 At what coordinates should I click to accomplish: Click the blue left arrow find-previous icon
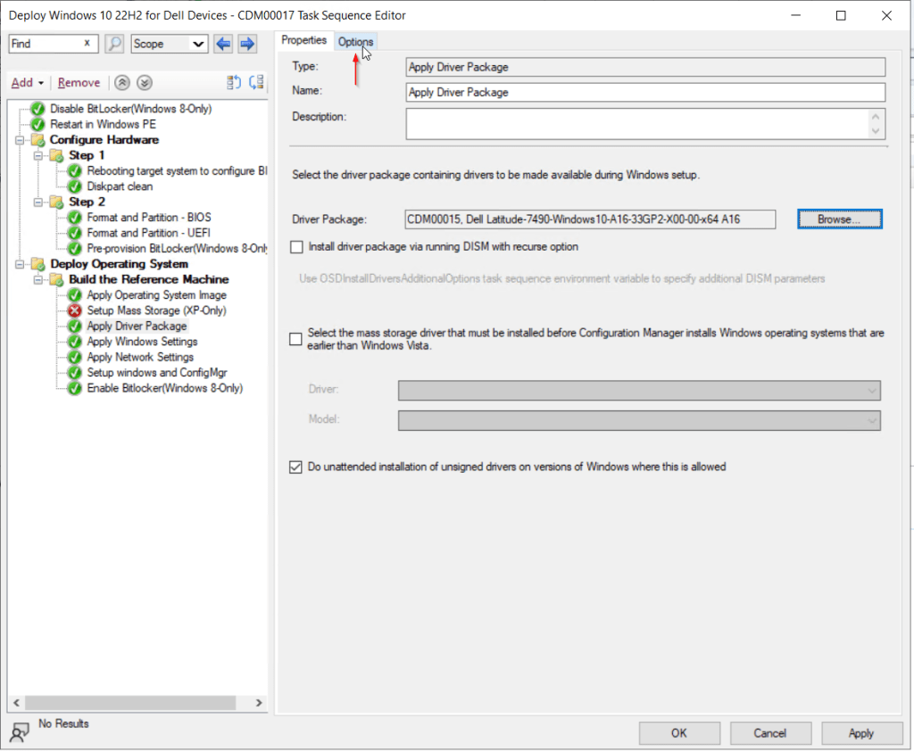[223, 44]
